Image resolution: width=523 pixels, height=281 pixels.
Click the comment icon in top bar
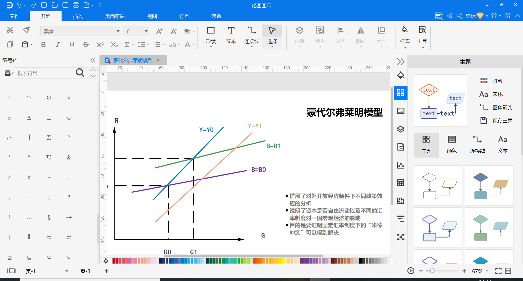pos(439,16)
